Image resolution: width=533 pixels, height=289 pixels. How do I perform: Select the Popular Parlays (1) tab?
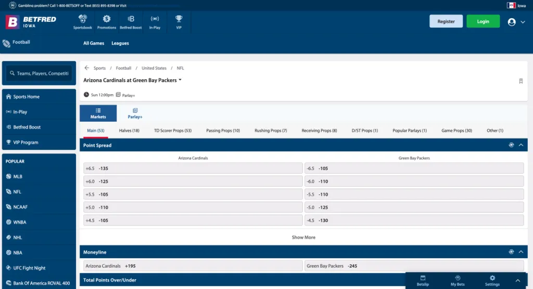tap(410, 131)
